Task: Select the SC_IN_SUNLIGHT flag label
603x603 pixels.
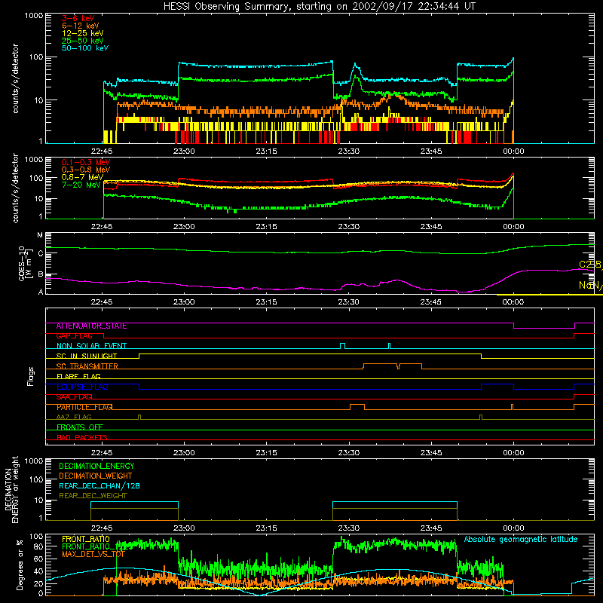Action: [x=87, y=356]
